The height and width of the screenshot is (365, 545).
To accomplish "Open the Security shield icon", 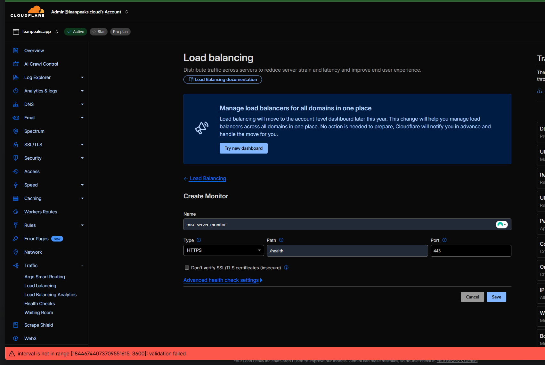I will 16,158.
